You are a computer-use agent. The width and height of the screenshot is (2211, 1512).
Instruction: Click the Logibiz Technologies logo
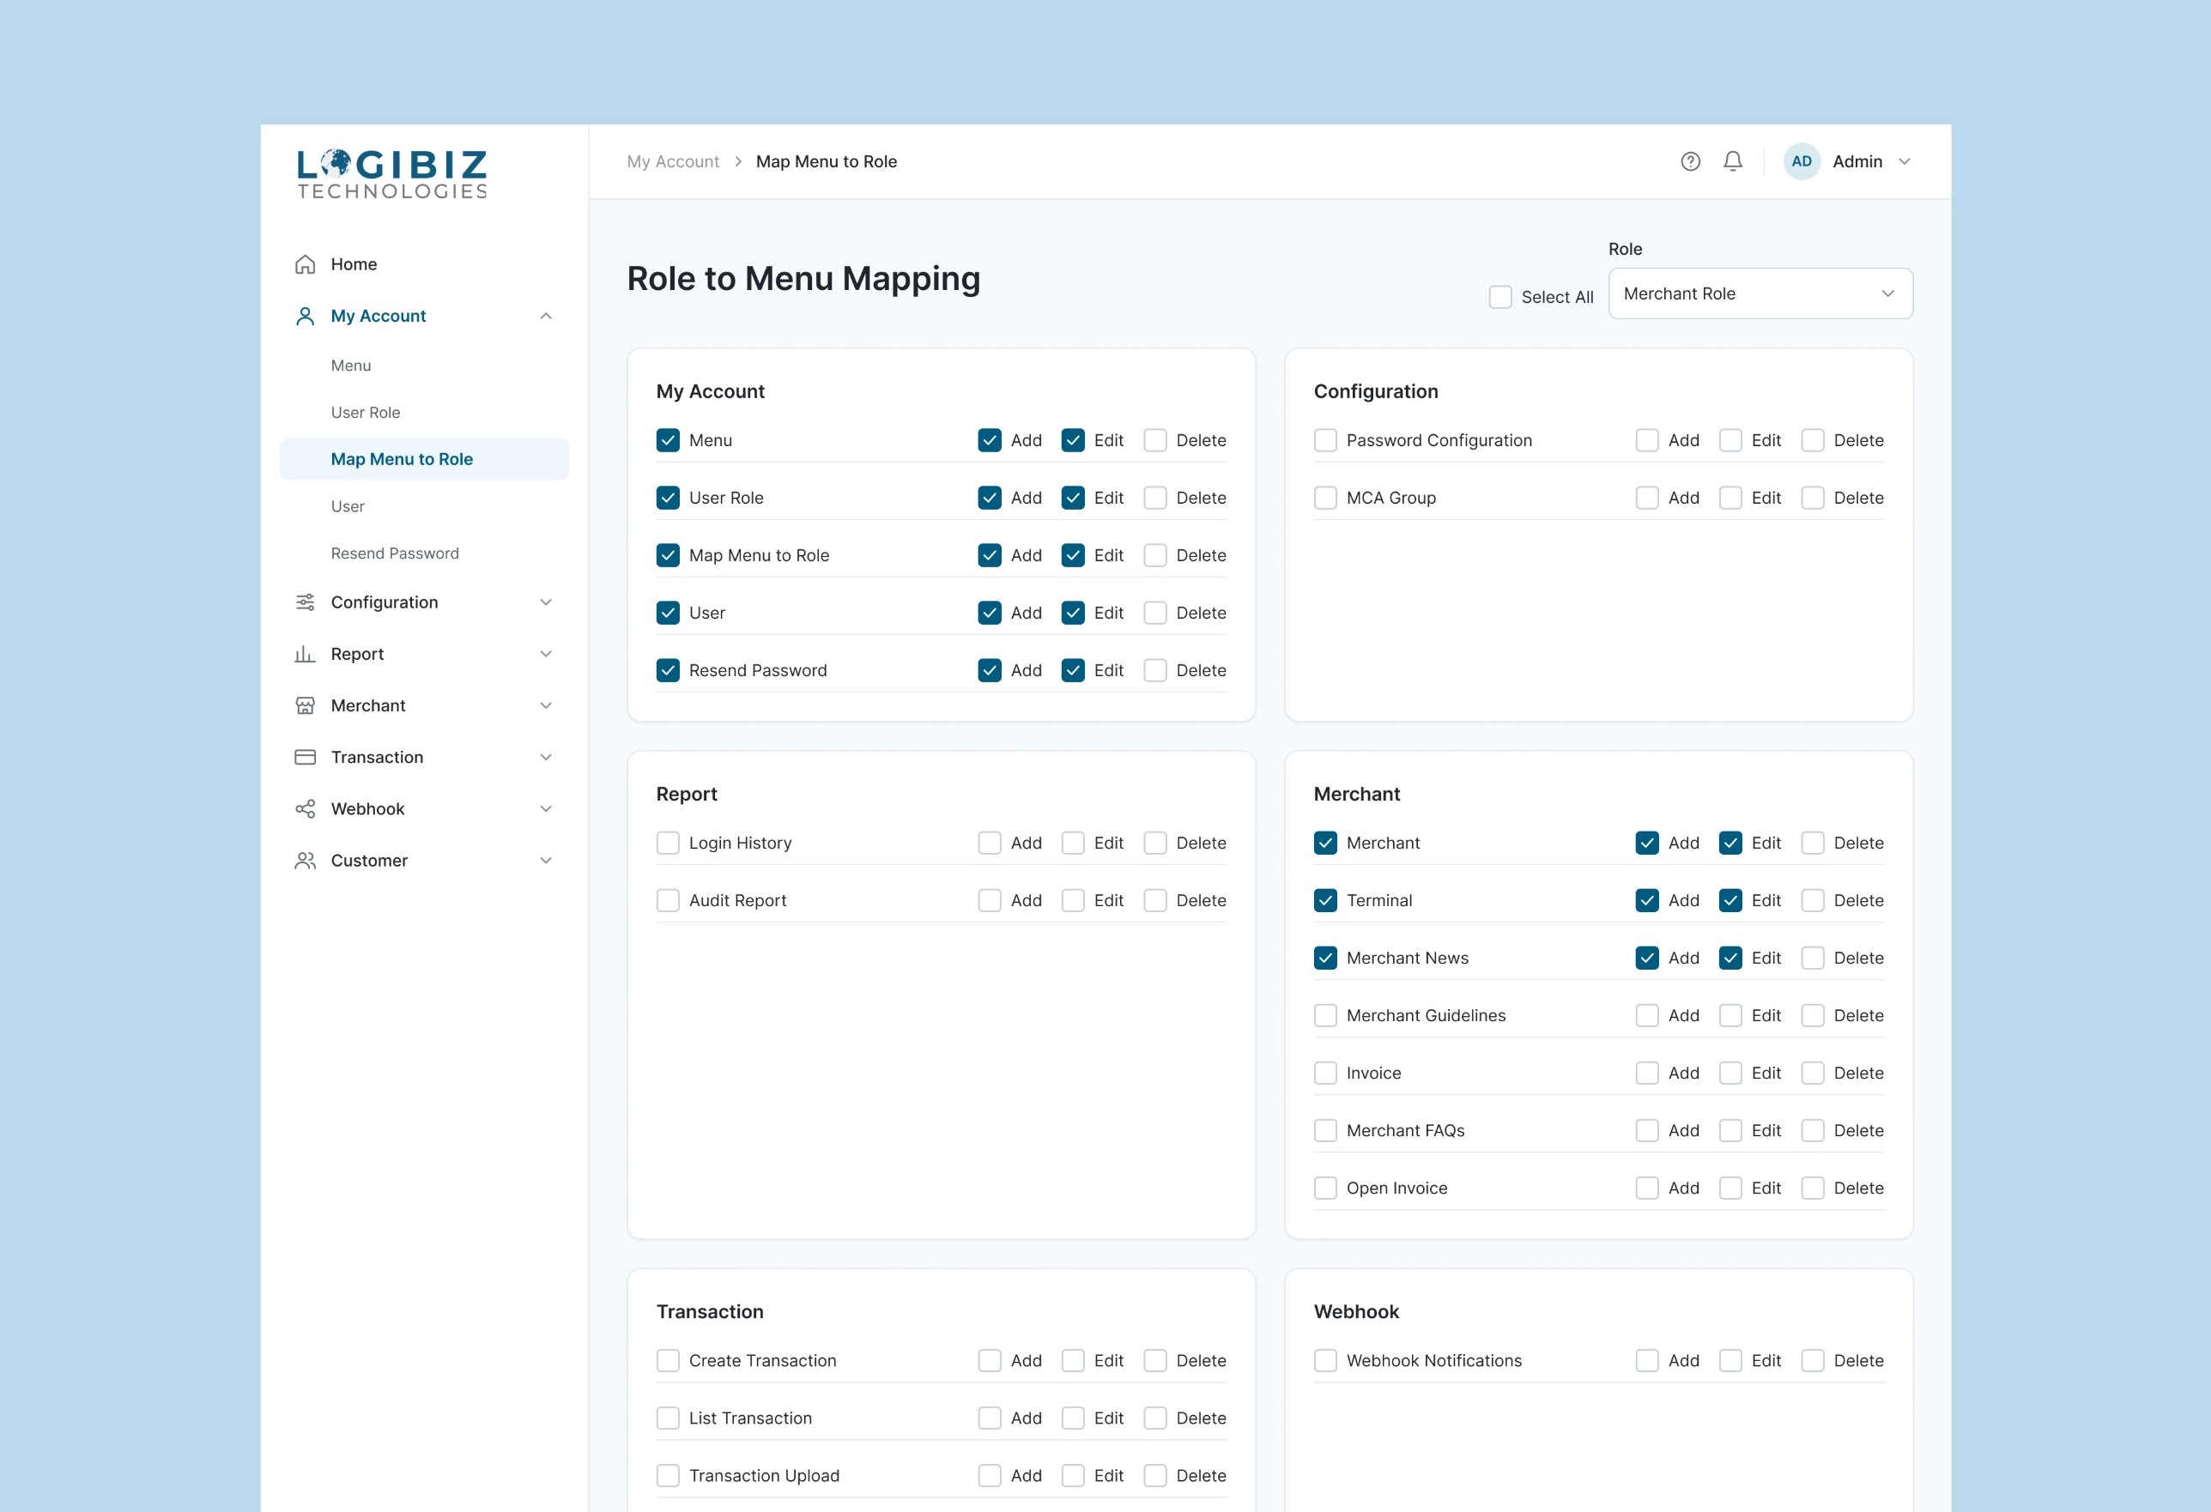point(392,174)
